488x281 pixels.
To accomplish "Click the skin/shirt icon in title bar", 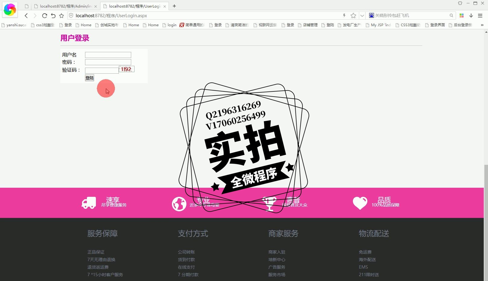I will click(460, 3).
